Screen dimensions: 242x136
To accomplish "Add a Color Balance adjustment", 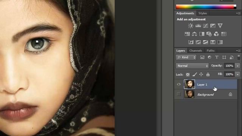I will (x=194, y=34).
